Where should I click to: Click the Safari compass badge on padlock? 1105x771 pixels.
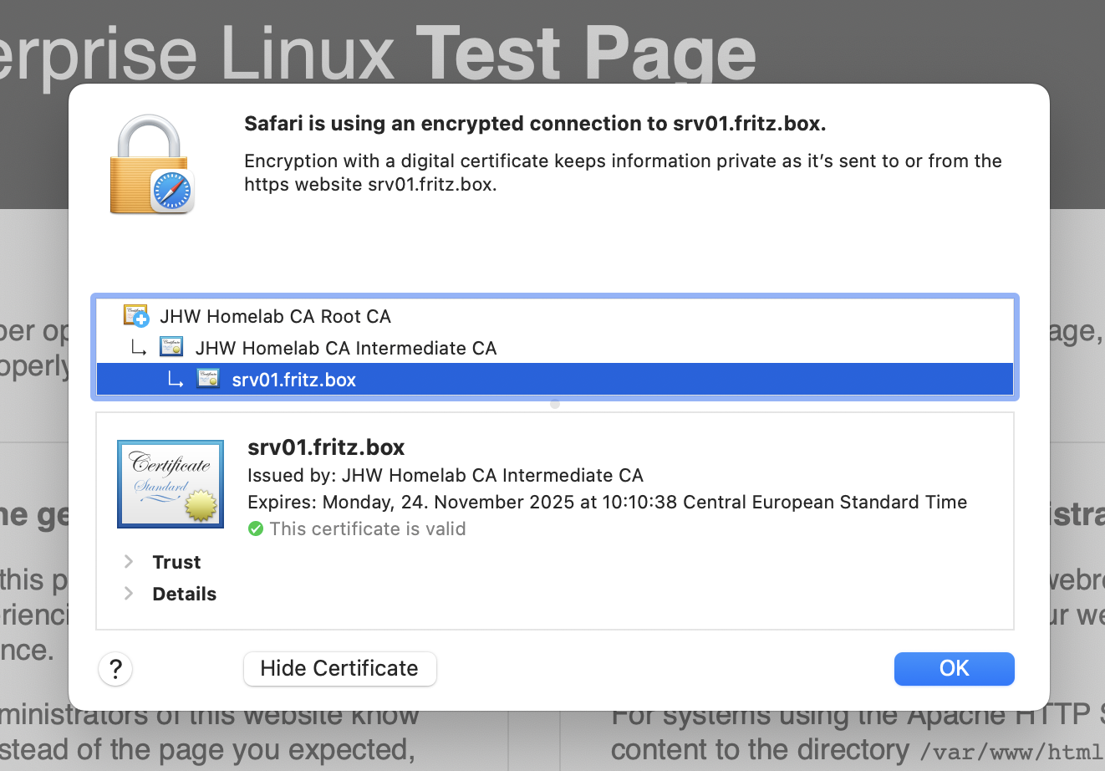click(x=172, y=191)
